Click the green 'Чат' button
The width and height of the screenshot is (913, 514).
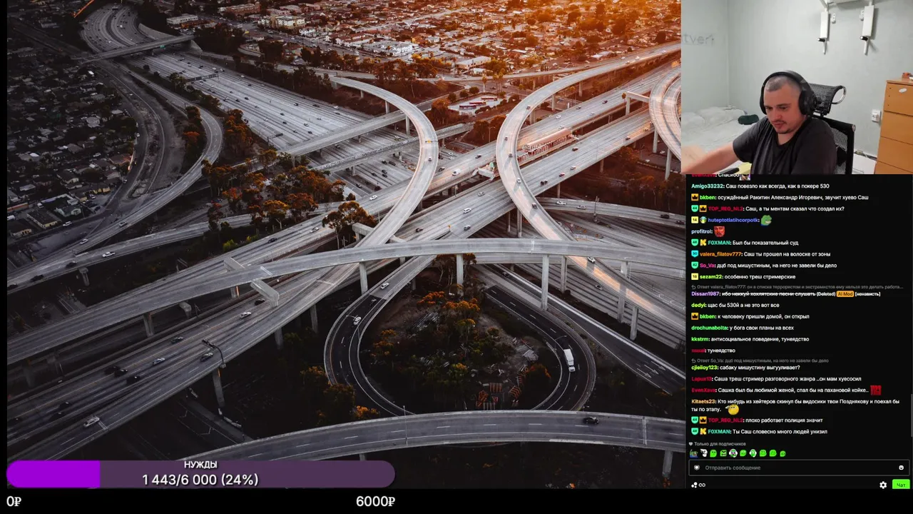[x=901, y=485]
